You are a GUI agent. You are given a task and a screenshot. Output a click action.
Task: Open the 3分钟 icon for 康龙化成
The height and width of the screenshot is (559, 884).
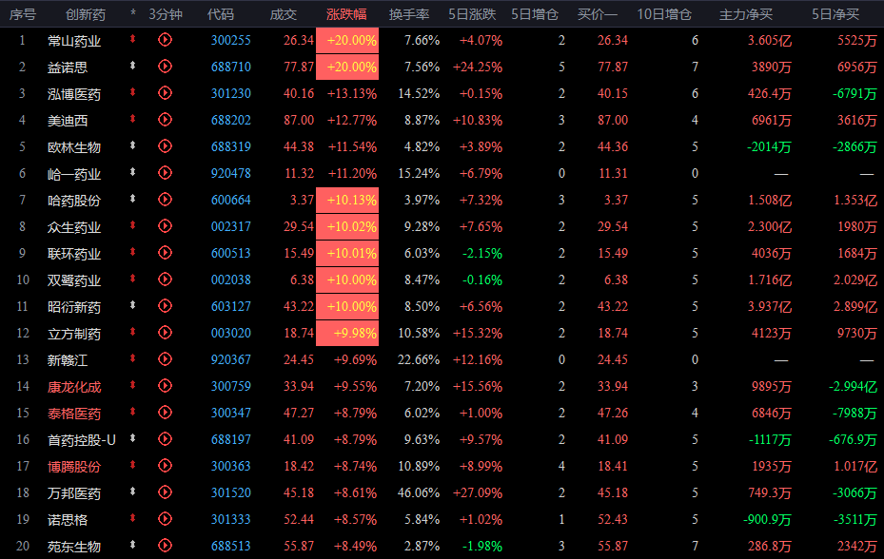pos(165,386)
